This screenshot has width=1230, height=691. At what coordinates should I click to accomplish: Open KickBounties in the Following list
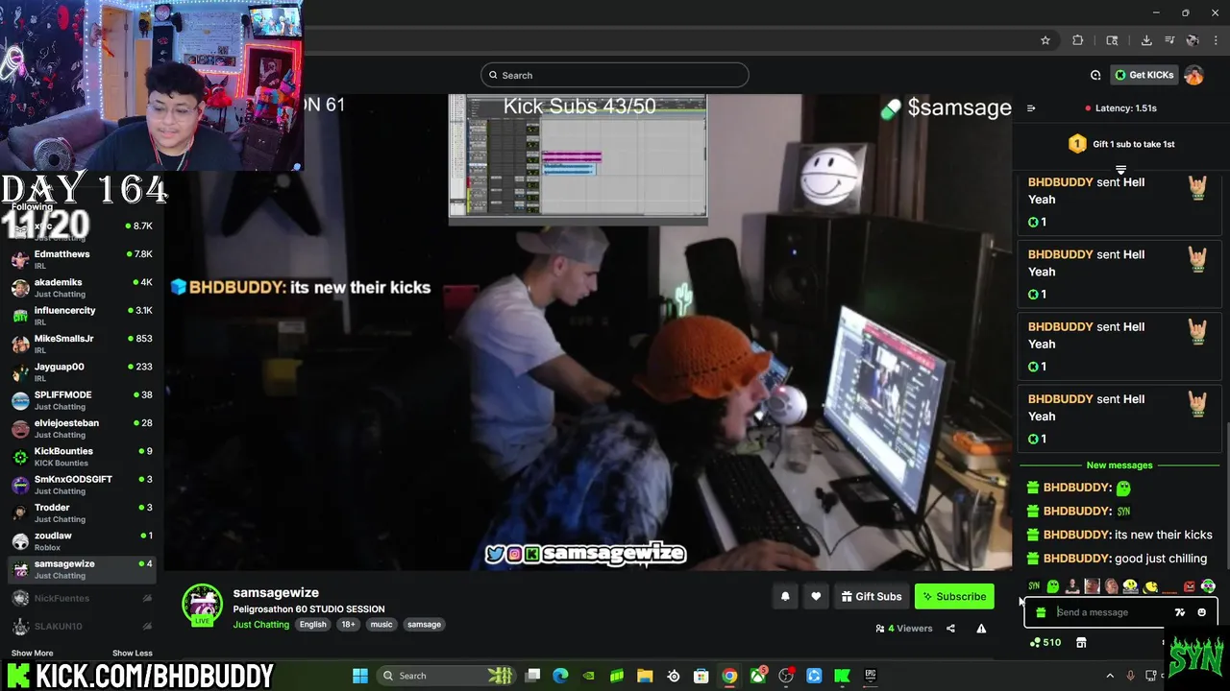tap(82, 456)
